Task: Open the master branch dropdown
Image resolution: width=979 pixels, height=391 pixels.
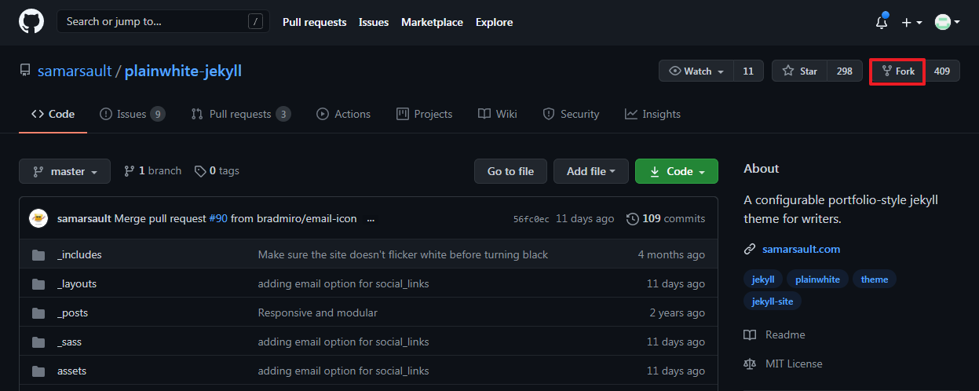Action: (65, 171)
